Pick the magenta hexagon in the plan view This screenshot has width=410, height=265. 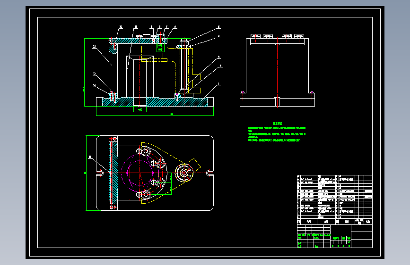[140, 173]
